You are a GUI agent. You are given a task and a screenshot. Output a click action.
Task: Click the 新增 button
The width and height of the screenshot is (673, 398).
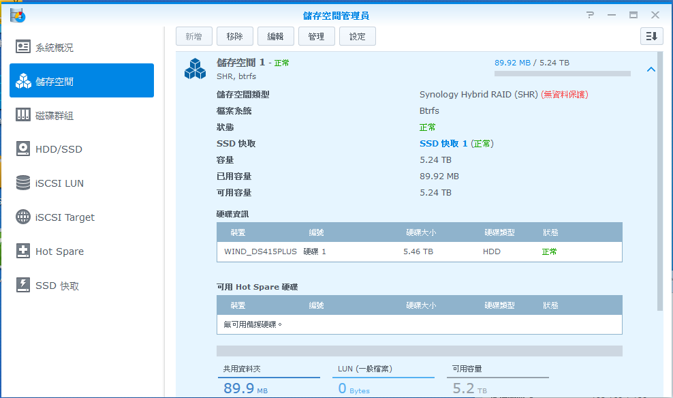coord(194,37)
